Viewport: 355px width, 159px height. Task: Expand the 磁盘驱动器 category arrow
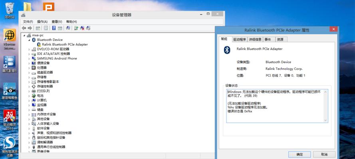click(x=29, y=72)
